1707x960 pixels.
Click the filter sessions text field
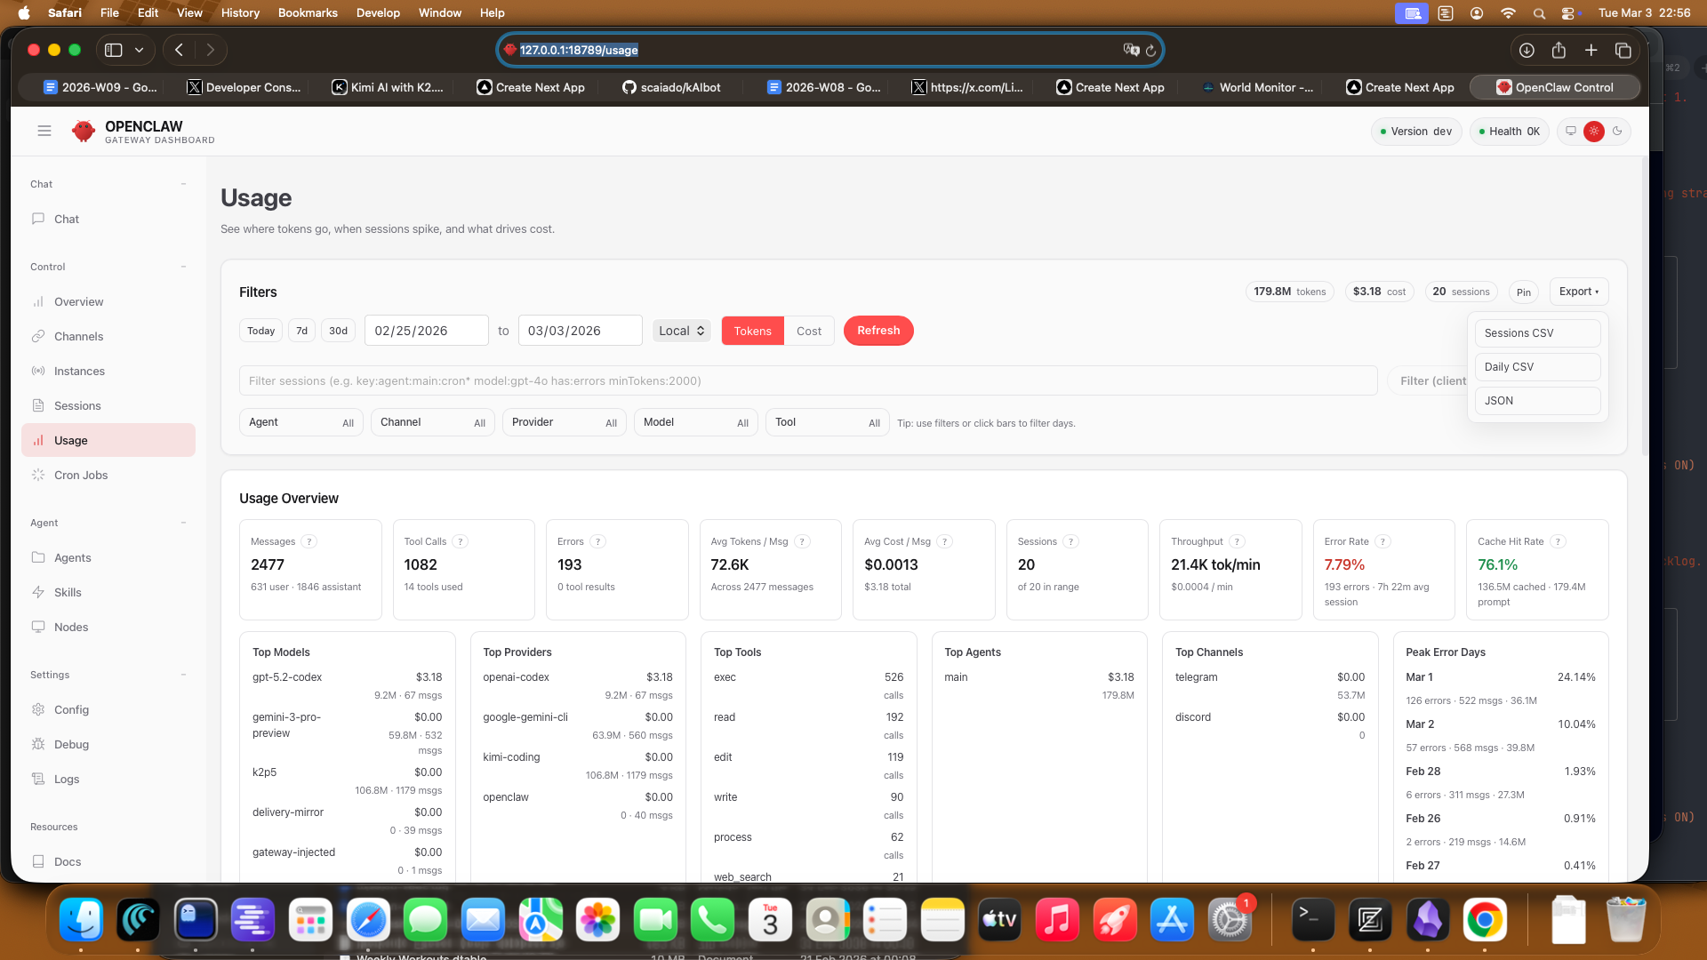coord(807,381)
